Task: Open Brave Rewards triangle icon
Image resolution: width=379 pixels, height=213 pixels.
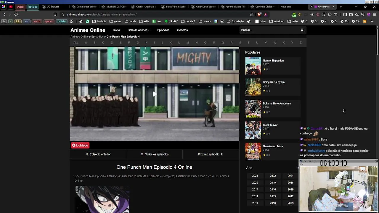Action: pyautogui.click(x=266, y=14)
